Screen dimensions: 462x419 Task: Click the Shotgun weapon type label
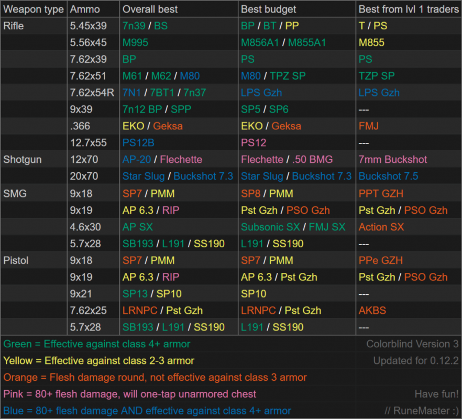[x=23, y=159]
